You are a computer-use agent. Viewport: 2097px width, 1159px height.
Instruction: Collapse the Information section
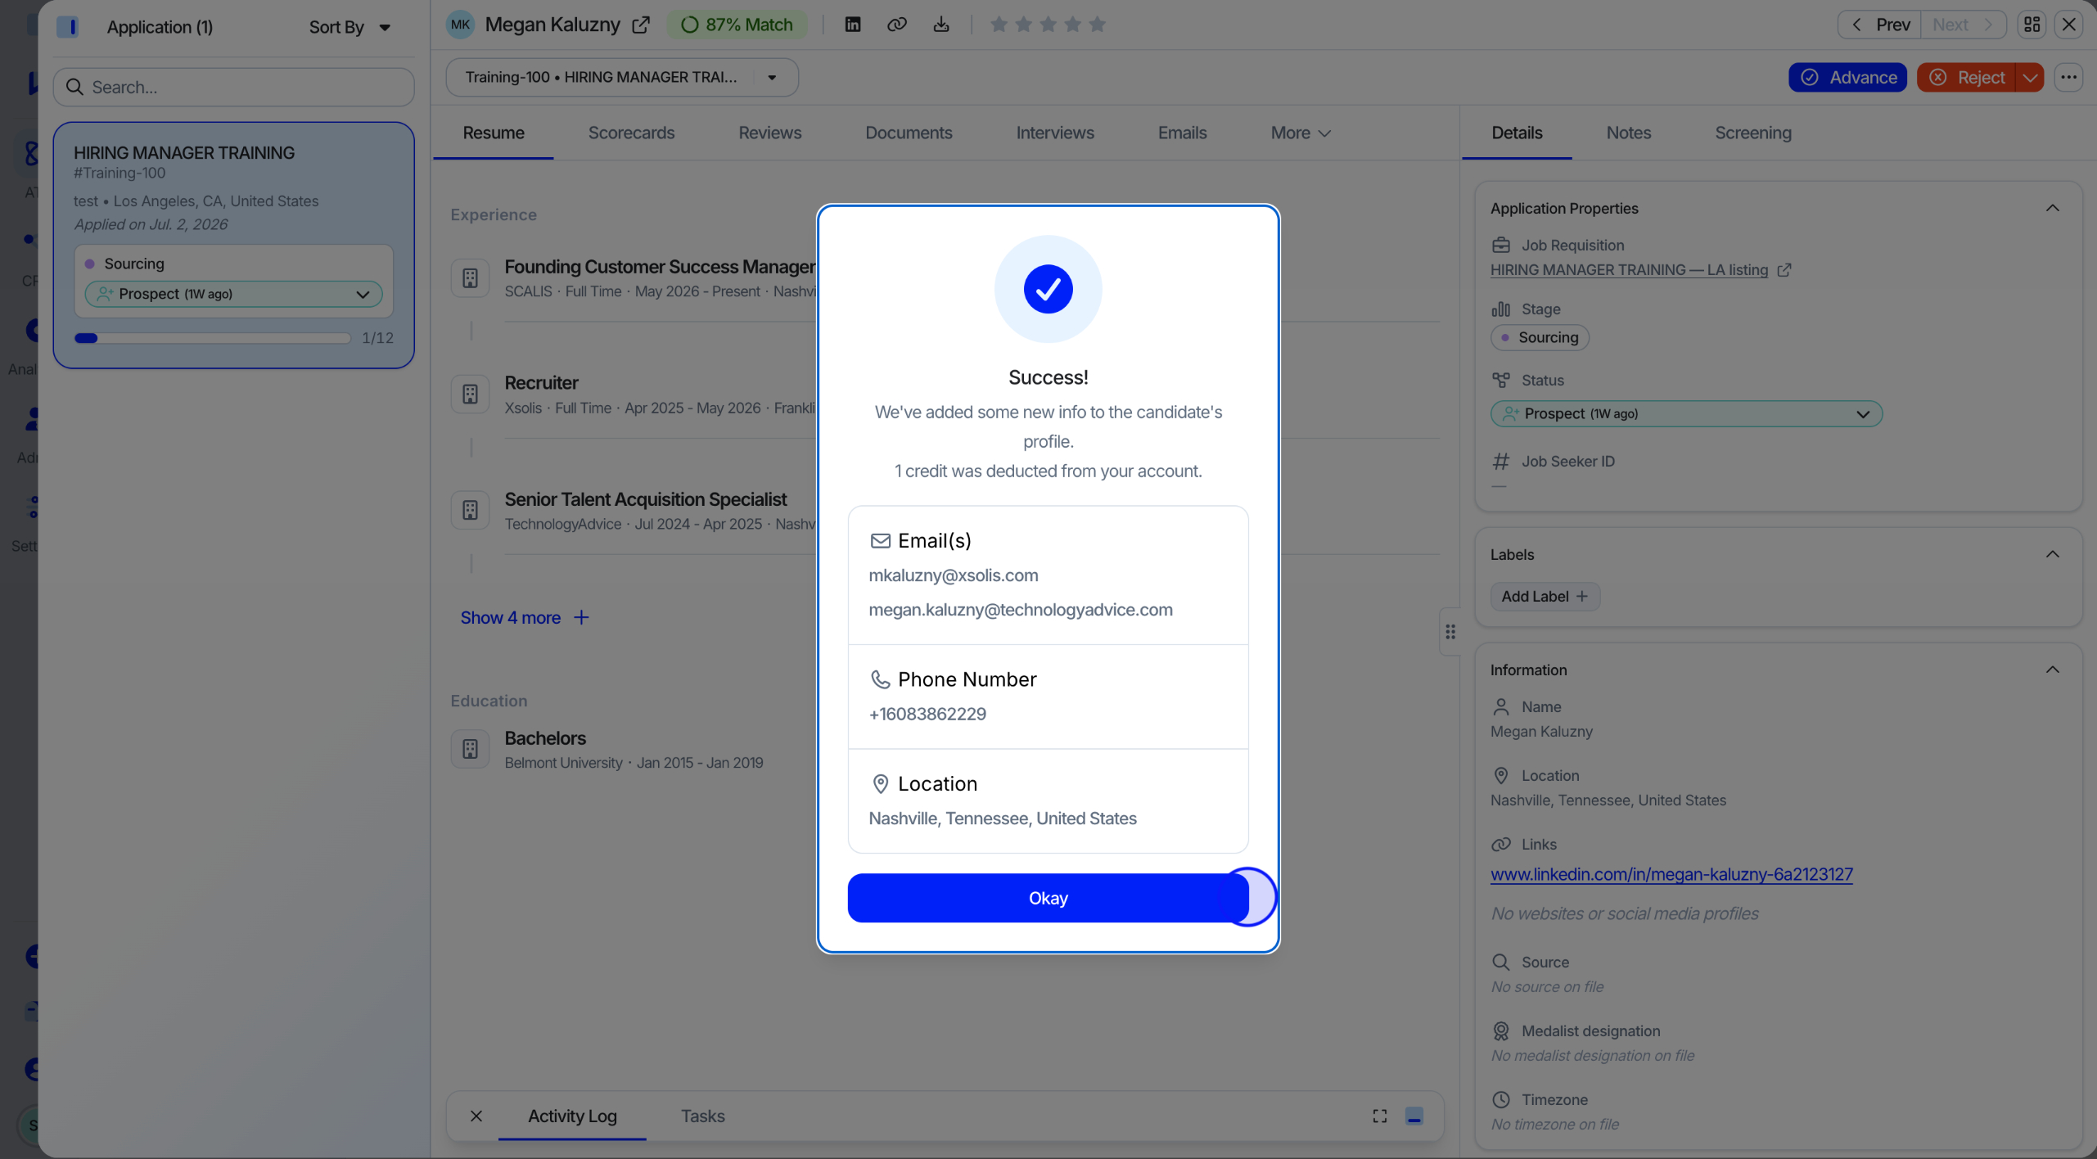coord(2052,670)
